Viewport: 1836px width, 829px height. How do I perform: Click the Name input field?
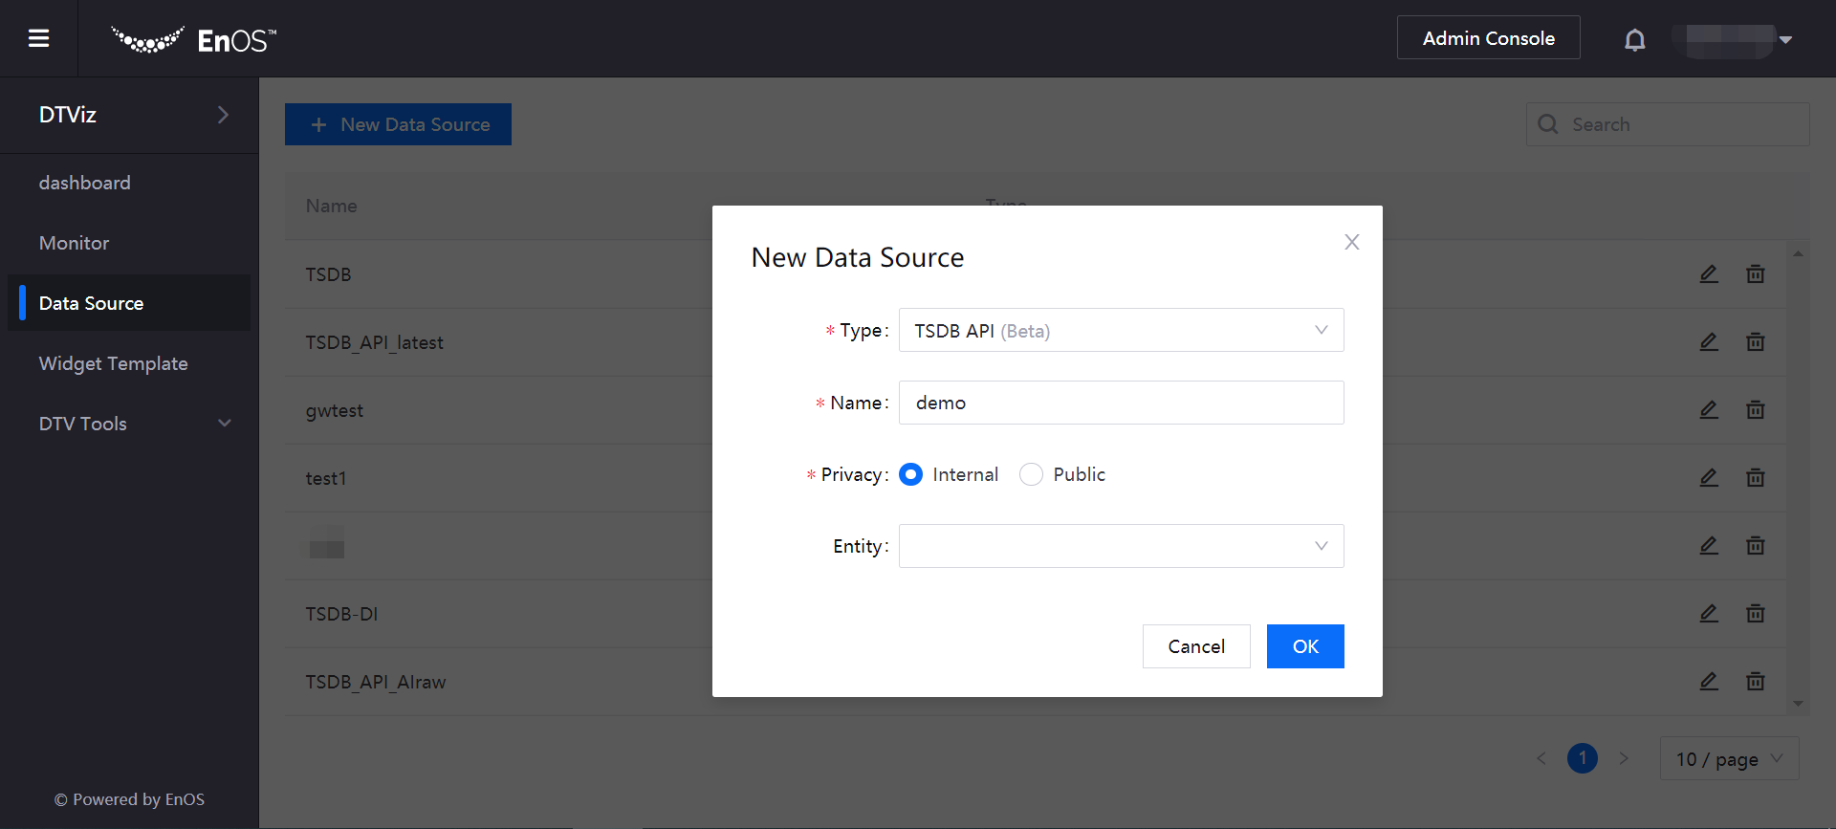[1121, 403]
